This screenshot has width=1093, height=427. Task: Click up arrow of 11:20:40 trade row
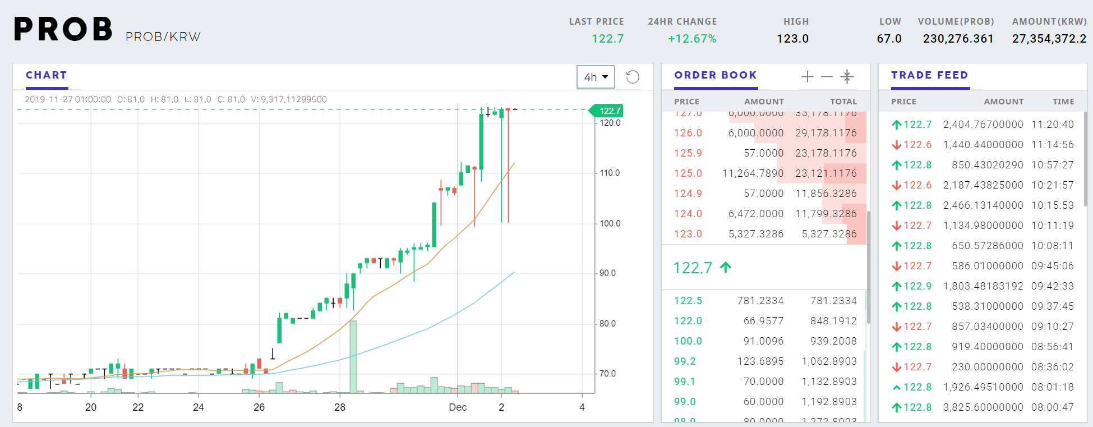click(x=896, y=125)
